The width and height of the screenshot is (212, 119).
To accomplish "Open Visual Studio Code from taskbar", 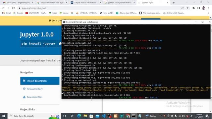I will (104, 116).
